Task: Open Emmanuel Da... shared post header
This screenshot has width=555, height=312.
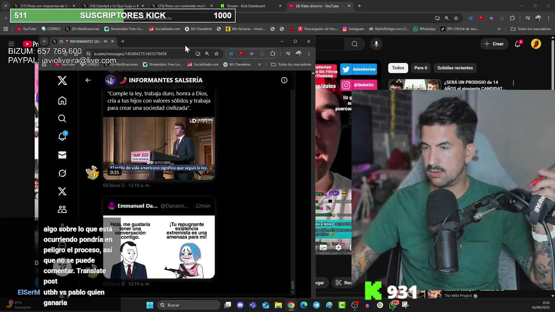Action: 159,206
